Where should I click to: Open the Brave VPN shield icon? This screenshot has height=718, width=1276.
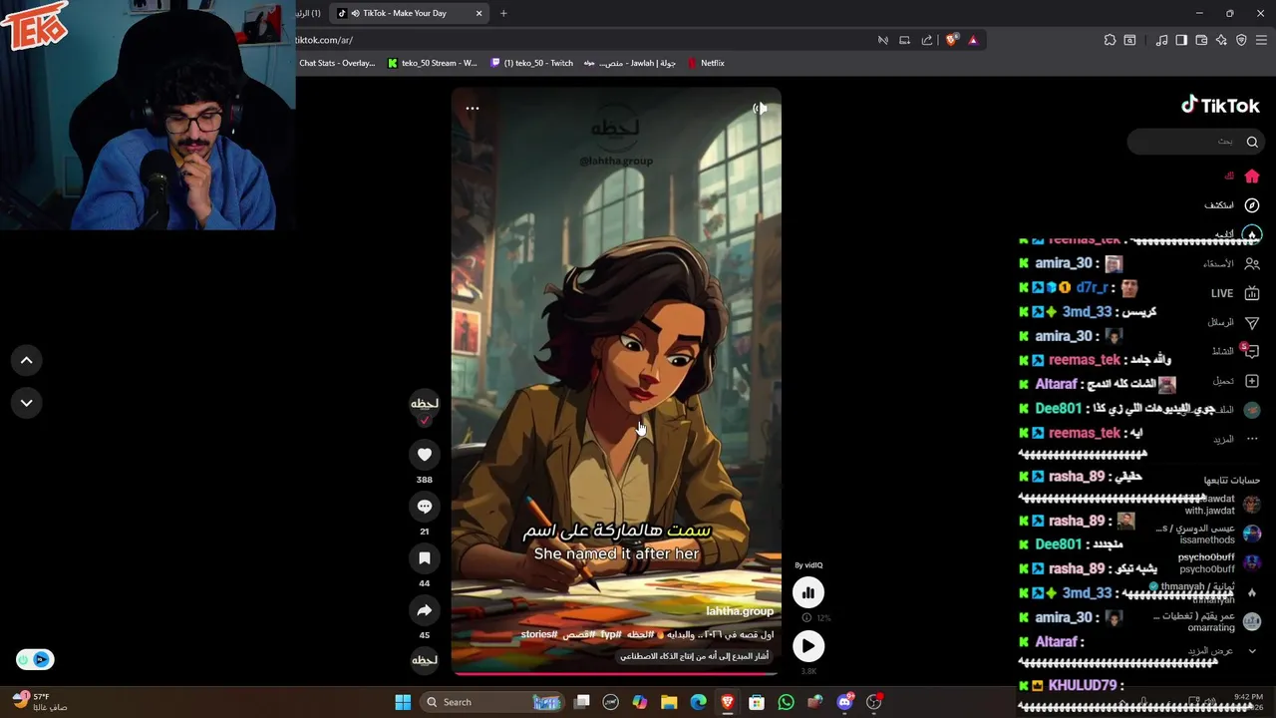tap(1241, 40)
